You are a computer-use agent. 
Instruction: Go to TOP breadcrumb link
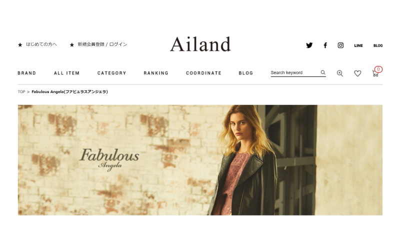point(21,91)
